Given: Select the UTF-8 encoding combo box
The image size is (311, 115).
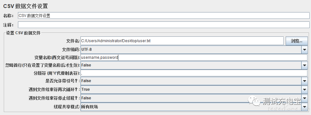Looking at the screenshot, I should pos(191,50).
